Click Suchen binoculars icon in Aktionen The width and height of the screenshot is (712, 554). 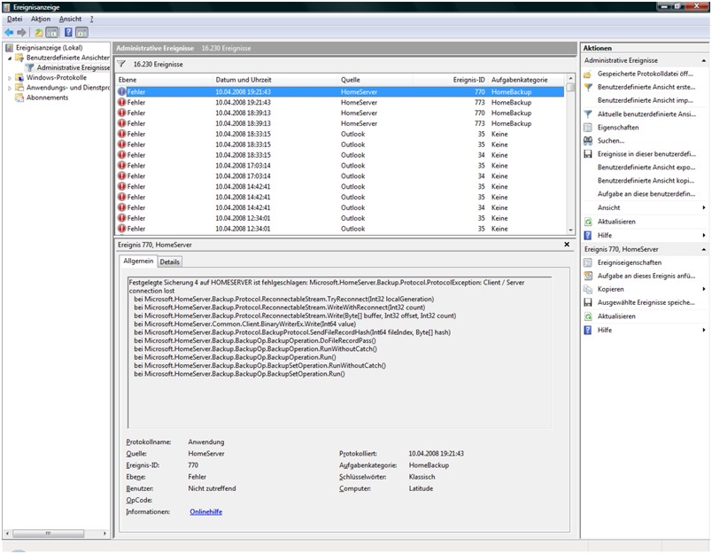tap(588, 140)
